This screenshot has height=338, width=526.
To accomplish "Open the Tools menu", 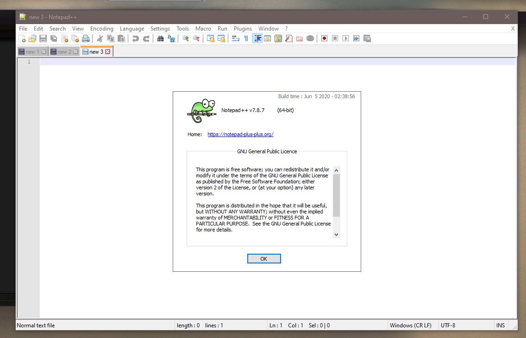I will (182, 29).
